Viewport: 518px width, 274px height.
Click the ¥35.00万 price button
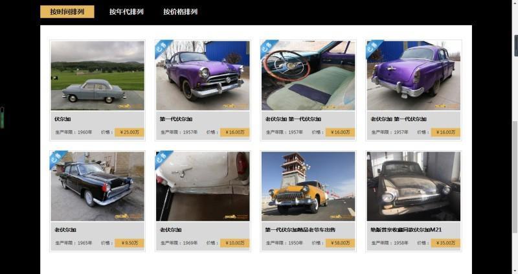(445, 243)
